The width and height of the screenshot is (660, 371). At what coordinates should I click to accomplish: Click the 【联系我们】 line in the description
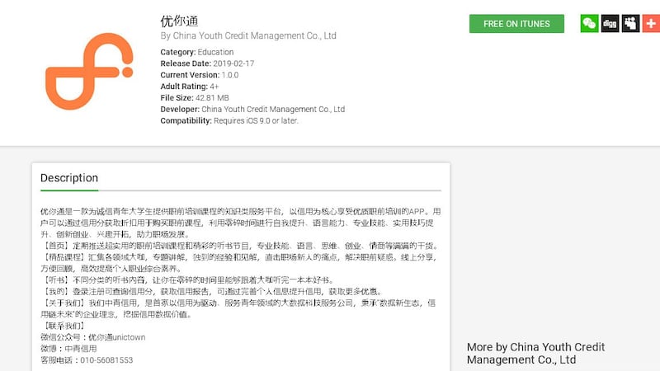coord(64,326)
